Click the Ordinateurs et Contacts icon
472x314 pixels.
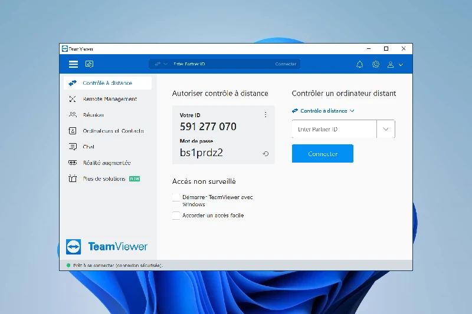coord(73,131)
